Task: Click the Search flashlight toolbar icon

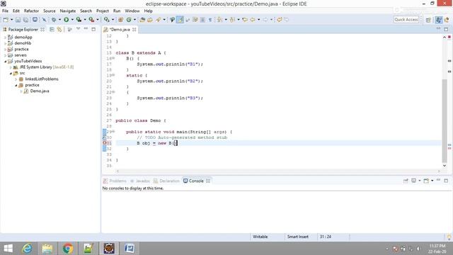Action: (159, 20)
